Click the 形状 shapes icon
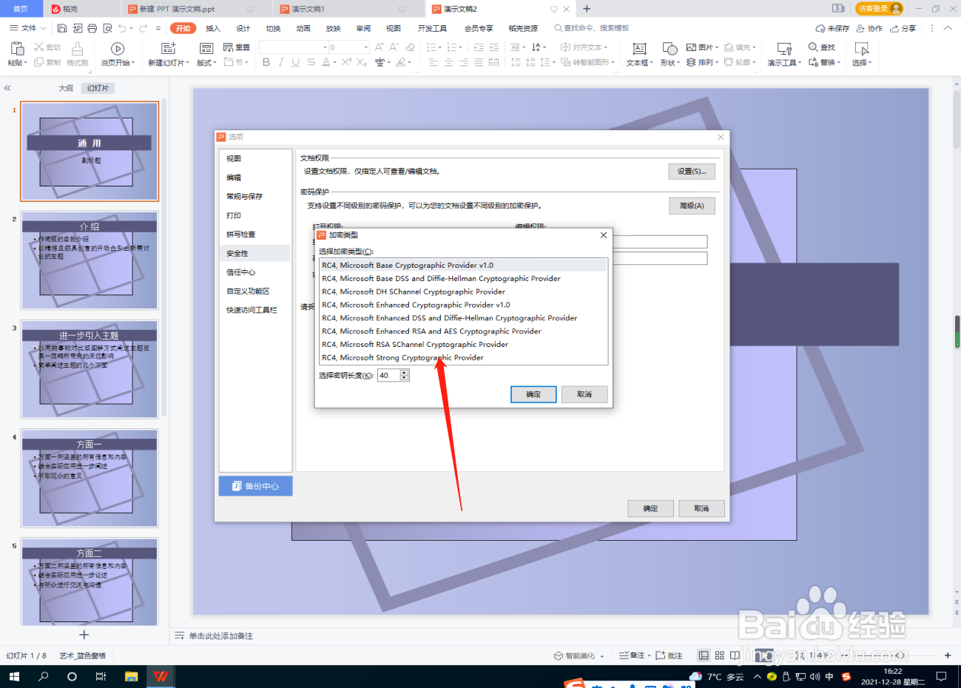Viewport: 961px width, 688px height. (670, 49)
